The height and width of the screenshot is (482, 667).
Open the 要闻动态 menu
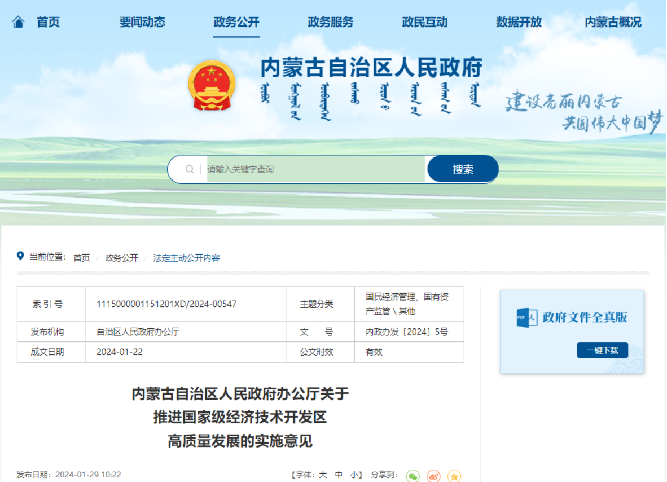[x=142, y=22]
